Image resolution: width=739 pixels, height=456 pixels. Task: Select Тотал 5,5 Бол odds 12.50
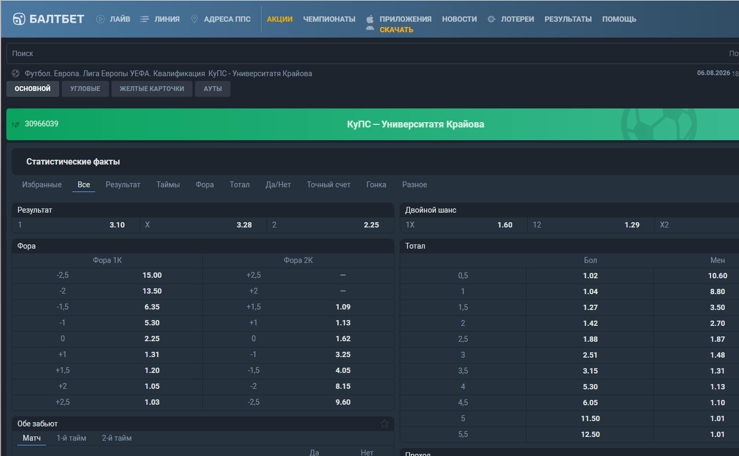590,434
